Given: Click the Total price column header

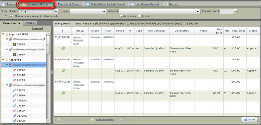Looking at the screenshot, I should [x=239, y=31].
